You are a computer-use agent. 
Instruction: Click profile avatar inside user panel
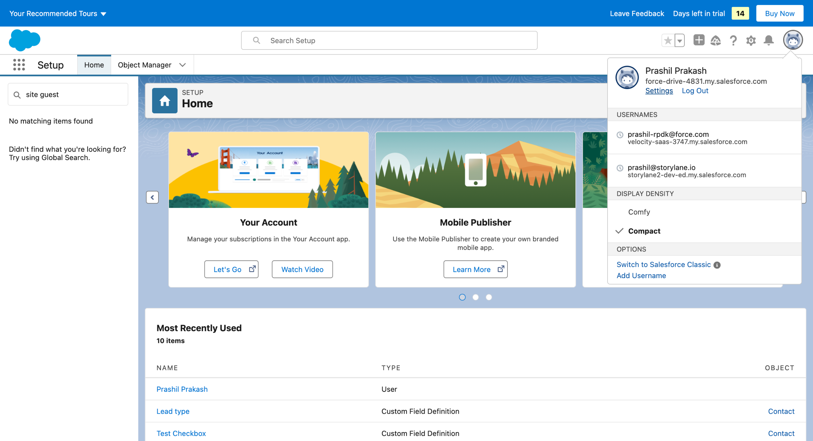(x=627, y=77)
